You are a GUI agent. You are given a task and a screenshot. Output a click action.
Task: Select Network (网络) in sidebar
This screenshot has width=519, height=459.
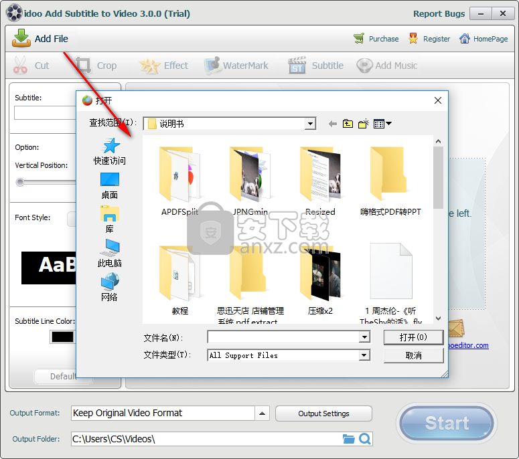click(x=110, y=287)
